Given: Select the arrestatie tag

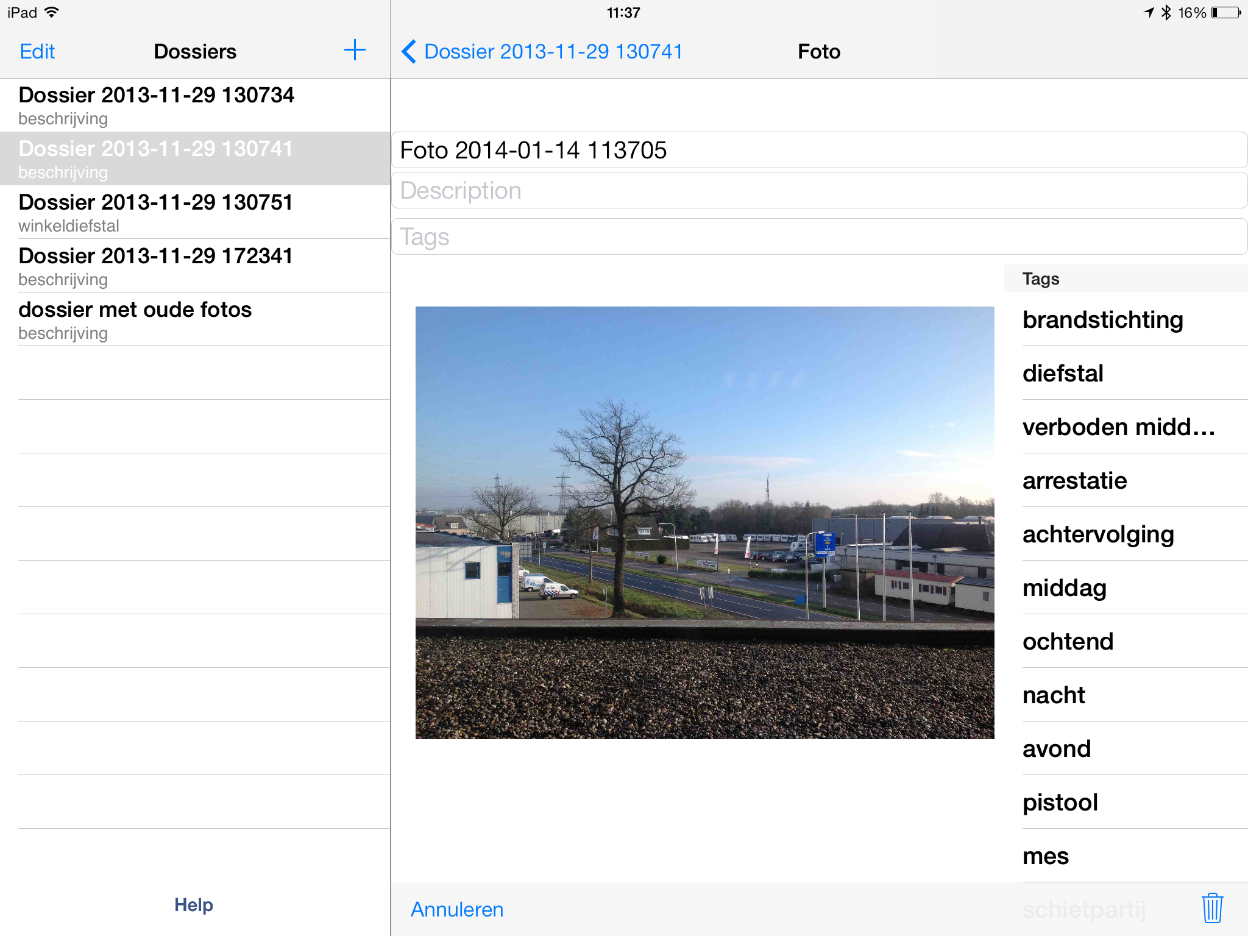Looking at the screenshot, I should click(1126, 480).
